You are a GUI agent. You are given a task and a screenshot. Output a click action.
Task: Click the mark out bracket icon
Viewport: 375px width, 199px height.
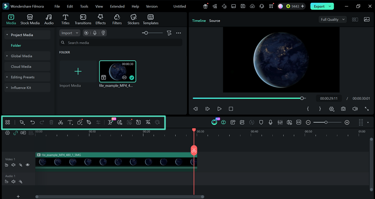tap(320, 109)
